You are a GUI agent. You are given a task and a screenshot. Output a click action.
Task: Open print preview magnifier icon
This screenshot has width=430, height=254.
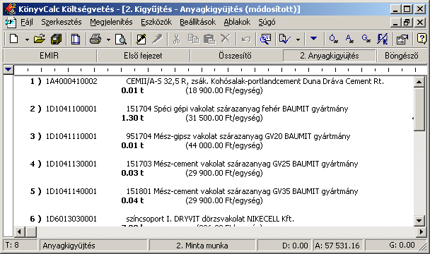[121, 39]
